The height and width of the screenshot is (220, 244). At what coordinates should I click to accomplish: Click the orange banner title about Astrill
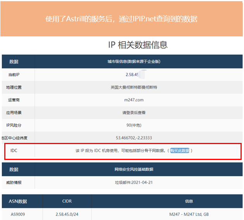click(121, 19)
